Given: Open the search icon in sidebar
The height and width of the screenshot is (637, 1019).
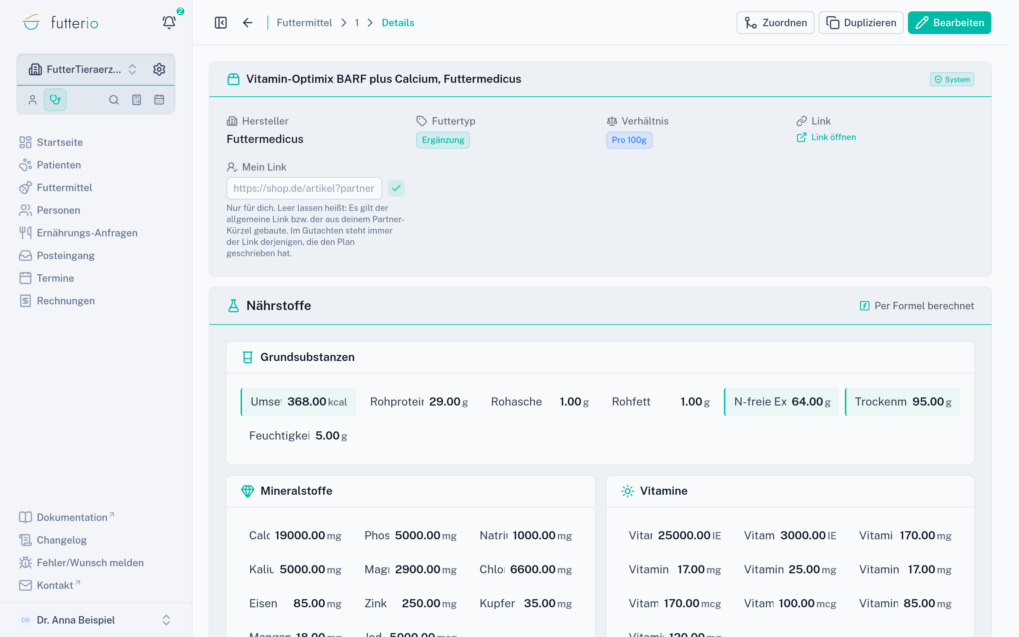Looking at the screenshot, I should pos(114,100).
